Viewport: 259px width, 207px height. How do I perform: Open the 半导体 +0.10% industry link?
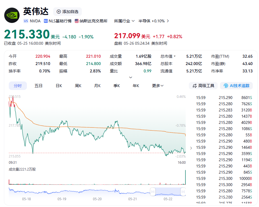tap(151, 21)
